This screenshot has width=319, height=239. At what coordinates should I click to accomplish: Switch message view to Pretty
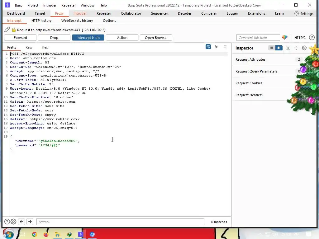click(x=12, y=47)
